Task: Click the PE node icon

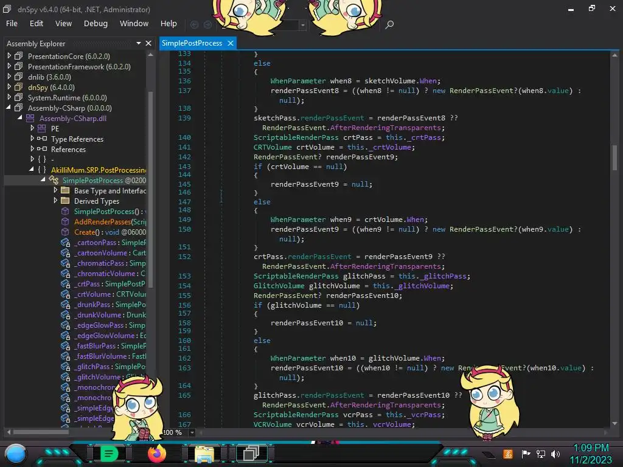Action: pos(42,128)
